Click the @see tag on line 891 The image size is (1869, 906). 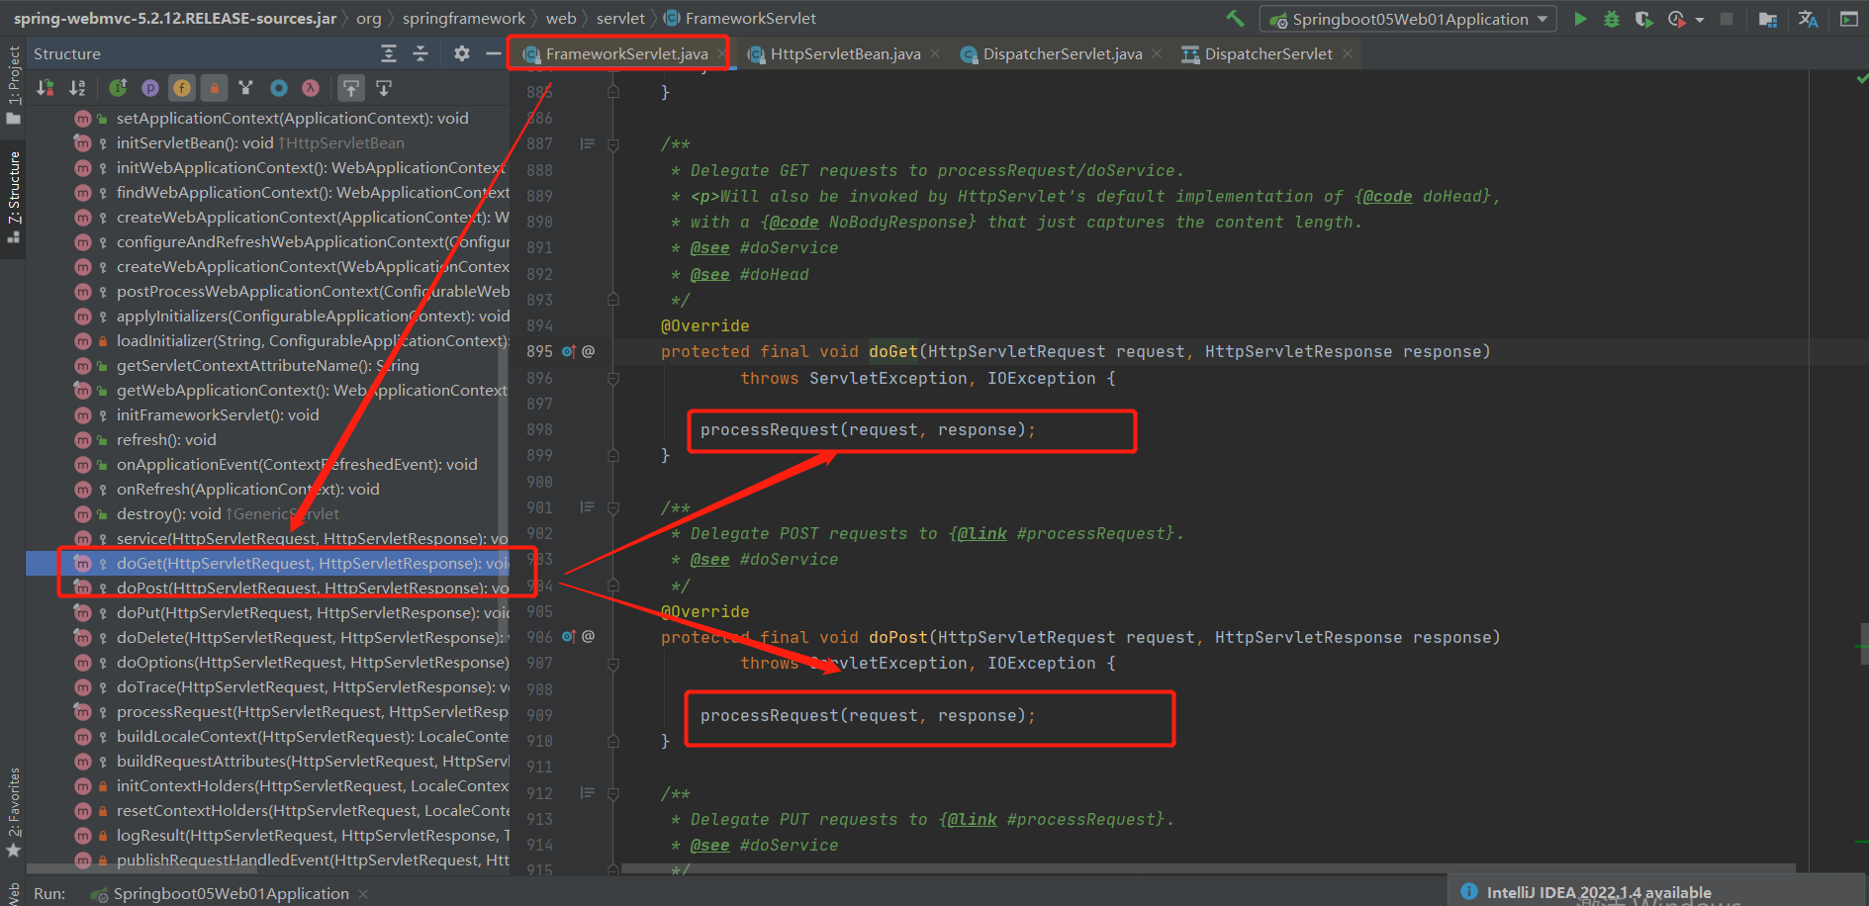(709, 247)
